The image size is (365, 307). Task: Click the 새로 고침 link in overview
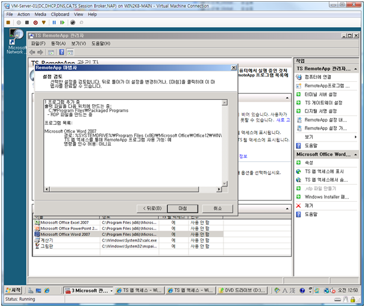click(283, 120)
